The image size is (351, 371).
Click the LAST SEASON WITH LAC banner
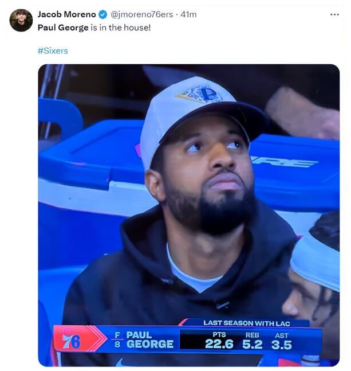coord(246,323)
